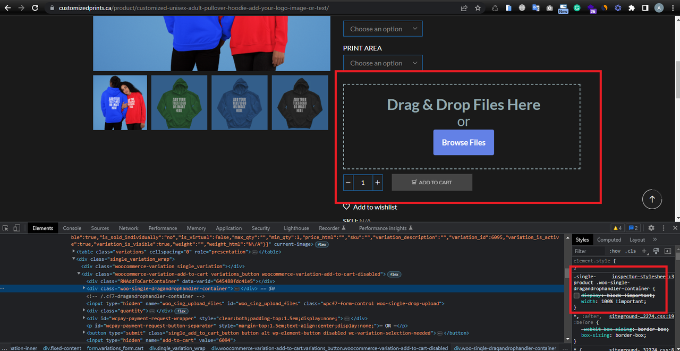Click the Browse Files button
Viewport: 680px width, 351px height.
coord(464,142)
